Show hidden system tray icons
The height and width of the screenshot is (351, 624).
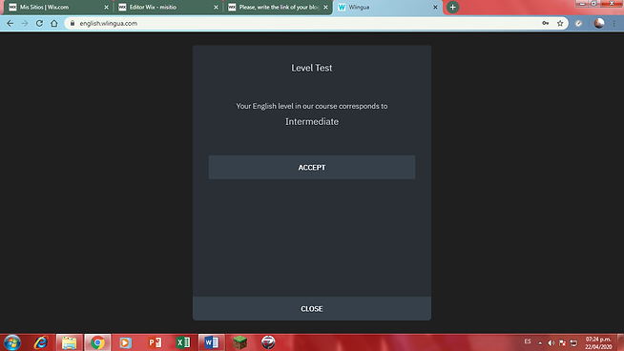click(540, 342)
